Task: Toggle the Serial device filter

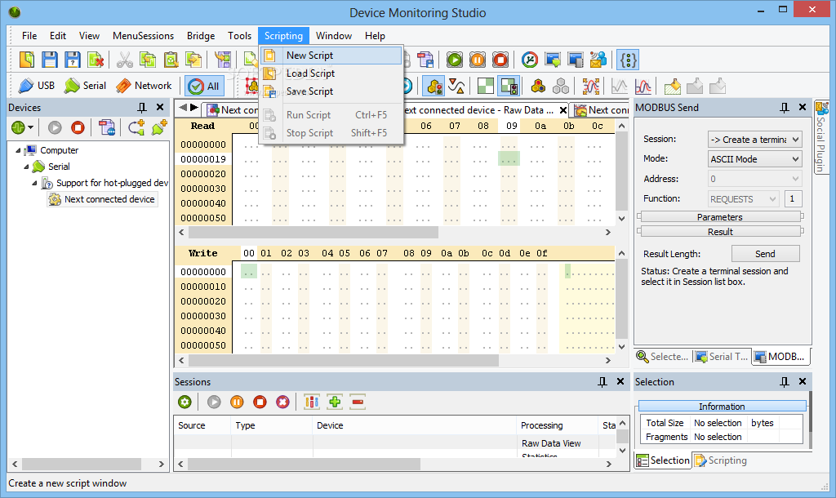Action: coord(85,85)
